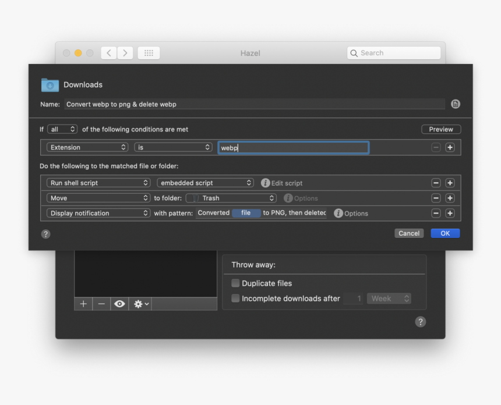Open help in the rule editor sheet
The height and width of the screenshot is (405, 501).
(45, 234)
